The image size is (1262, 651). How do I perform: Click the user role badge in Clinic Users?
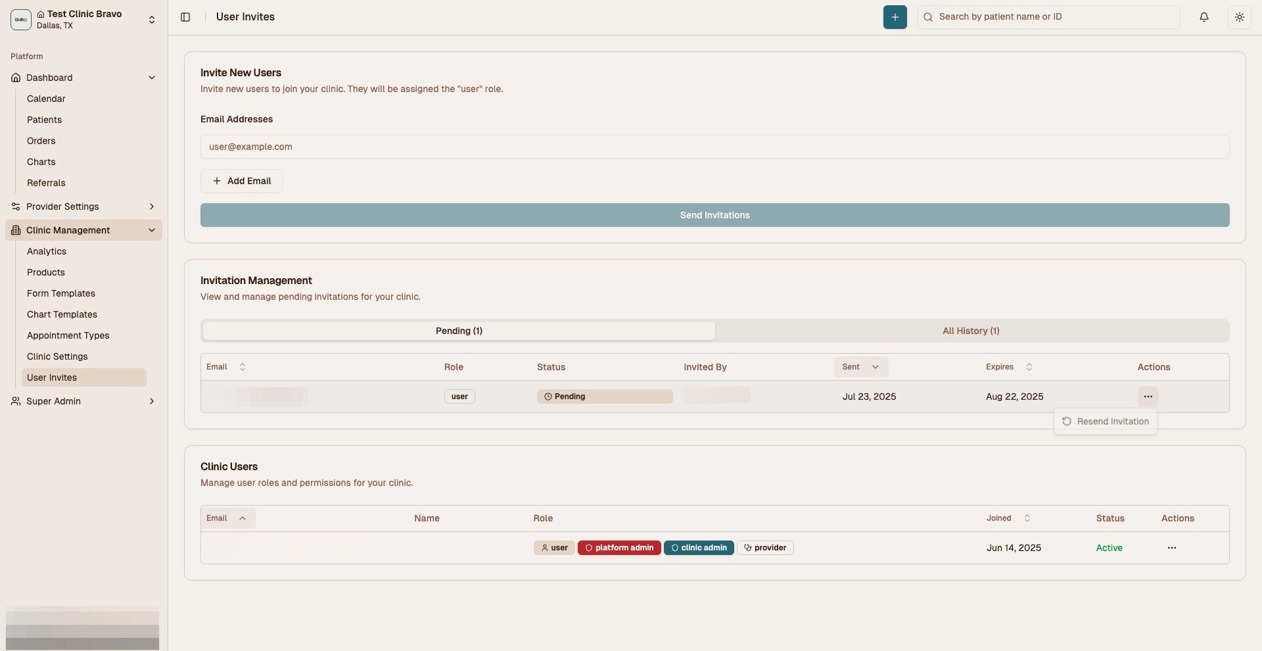coord(554,548)
